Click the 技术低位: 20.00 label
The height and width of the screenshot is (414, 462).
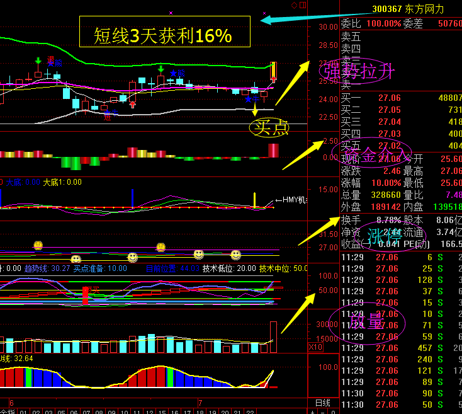(230, 268)
